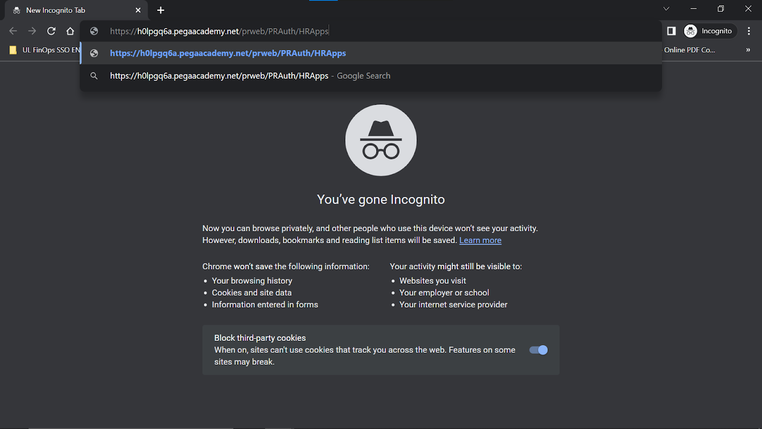Screen dimensions: 762x429
Task: Close the New Incognito Tab
Action: 138,10
